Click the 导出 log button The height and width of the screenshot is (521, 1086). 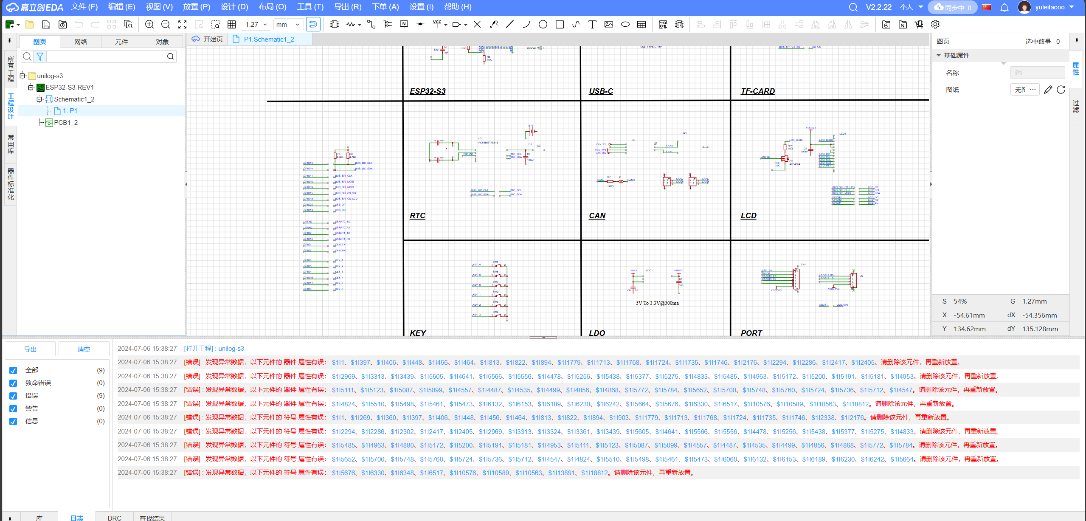[x=30, y=349]
